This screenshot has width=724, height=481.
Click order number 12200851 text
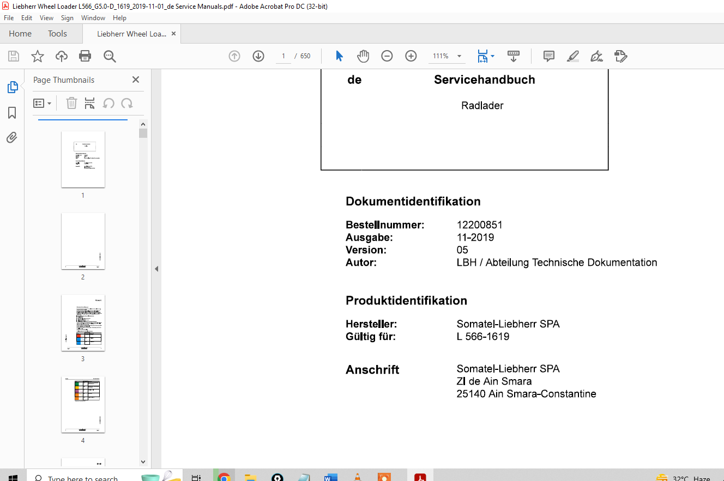point(480,225)
